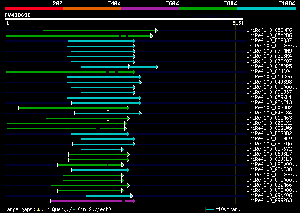Select the '(in Subject)' legend text
The image size is (300, 213).
(94, 210)
